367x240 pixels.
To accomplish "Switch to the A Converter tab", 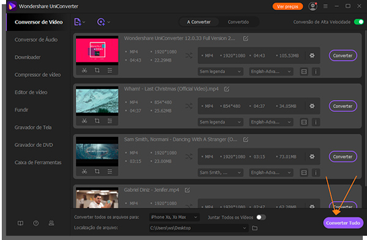I will [199, 22].
